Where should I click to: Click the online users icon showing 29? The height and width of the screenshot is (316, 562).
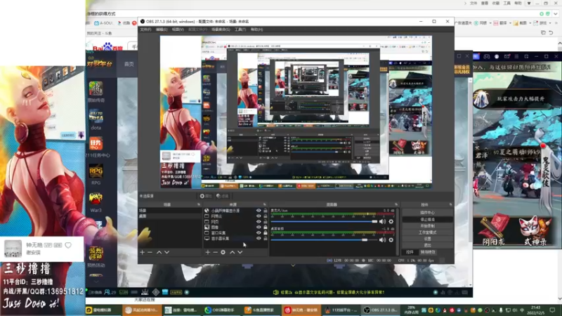(107, 292)
